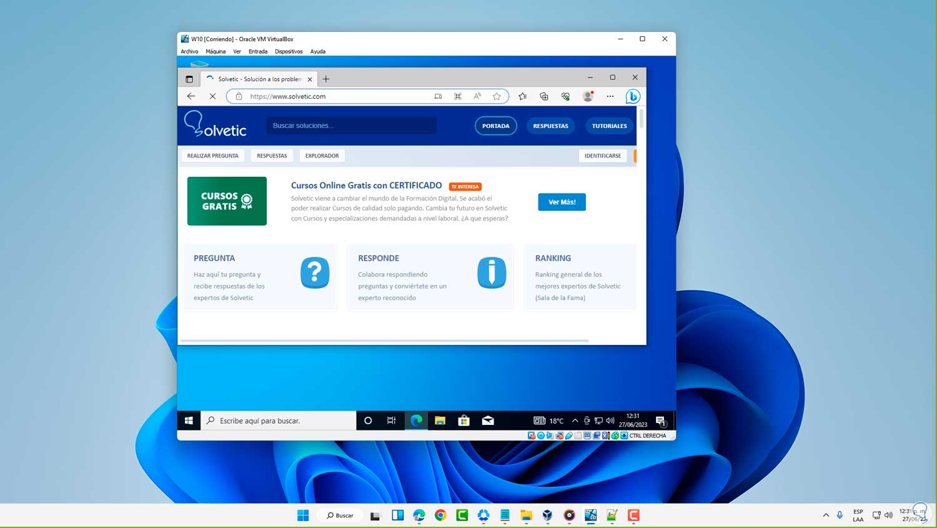Open the EXPLORADOR option
Viewport: 937px width, 528px height.
(x=322, y=156)
